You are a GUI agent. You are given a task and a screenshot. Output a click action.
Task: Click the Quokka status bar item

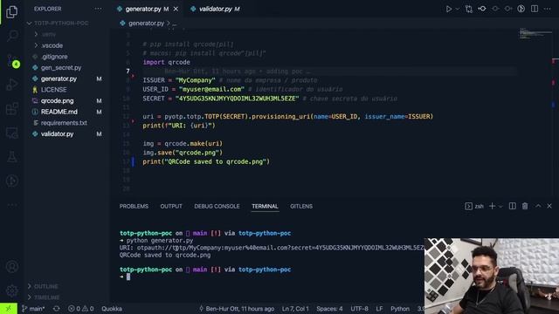click(112, 309)
